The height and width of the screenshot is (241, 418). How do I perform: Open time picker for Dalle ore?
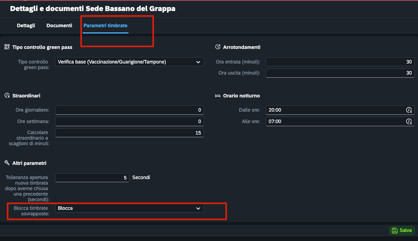click(409, 110)
